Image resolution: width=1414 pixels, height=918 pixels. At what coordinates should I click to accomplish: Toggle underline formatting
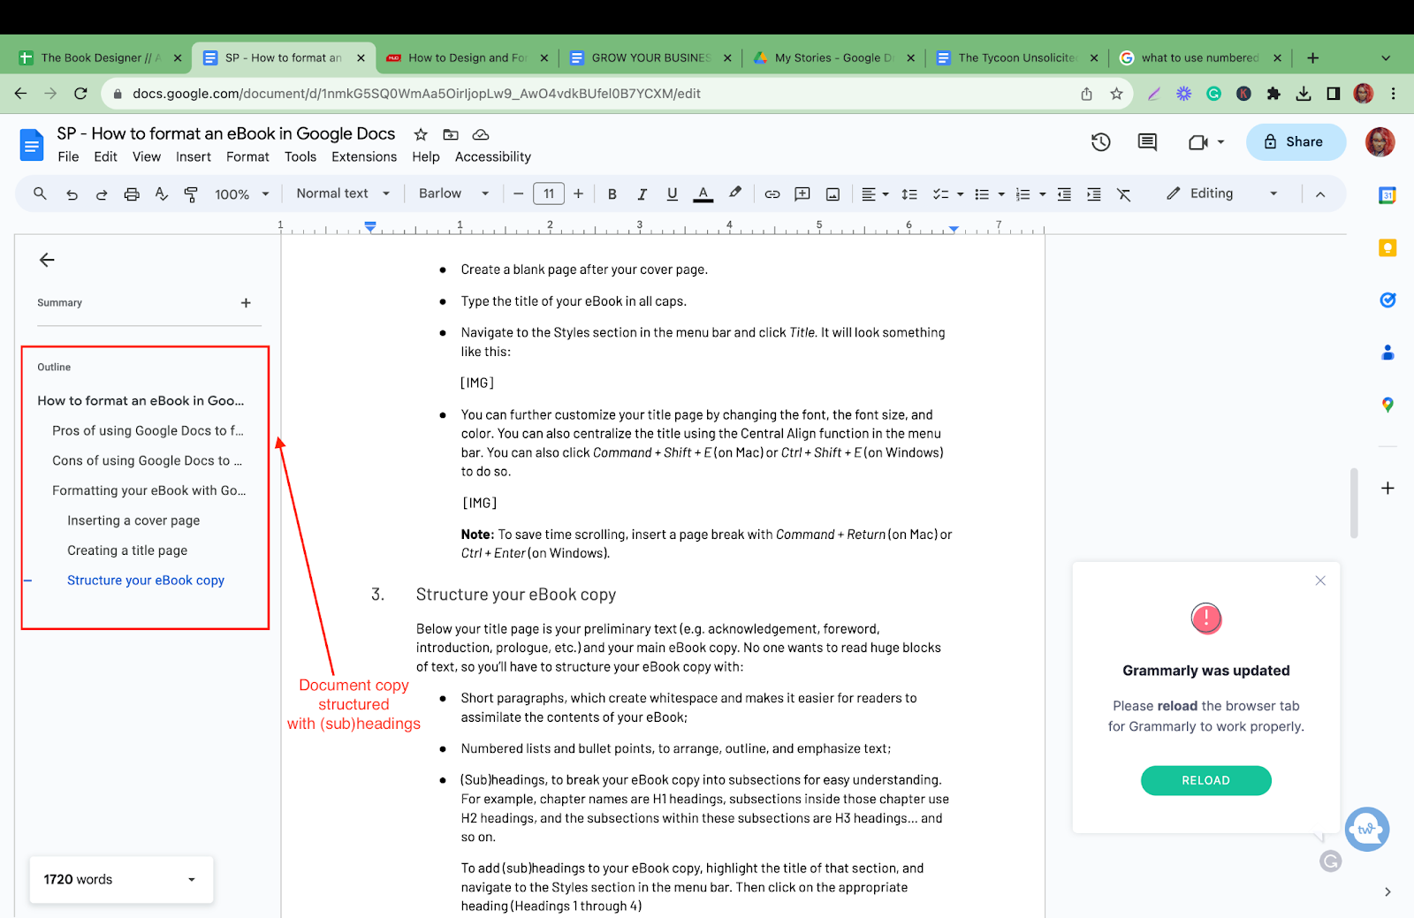pyautogui.click(x=672, y=193)
